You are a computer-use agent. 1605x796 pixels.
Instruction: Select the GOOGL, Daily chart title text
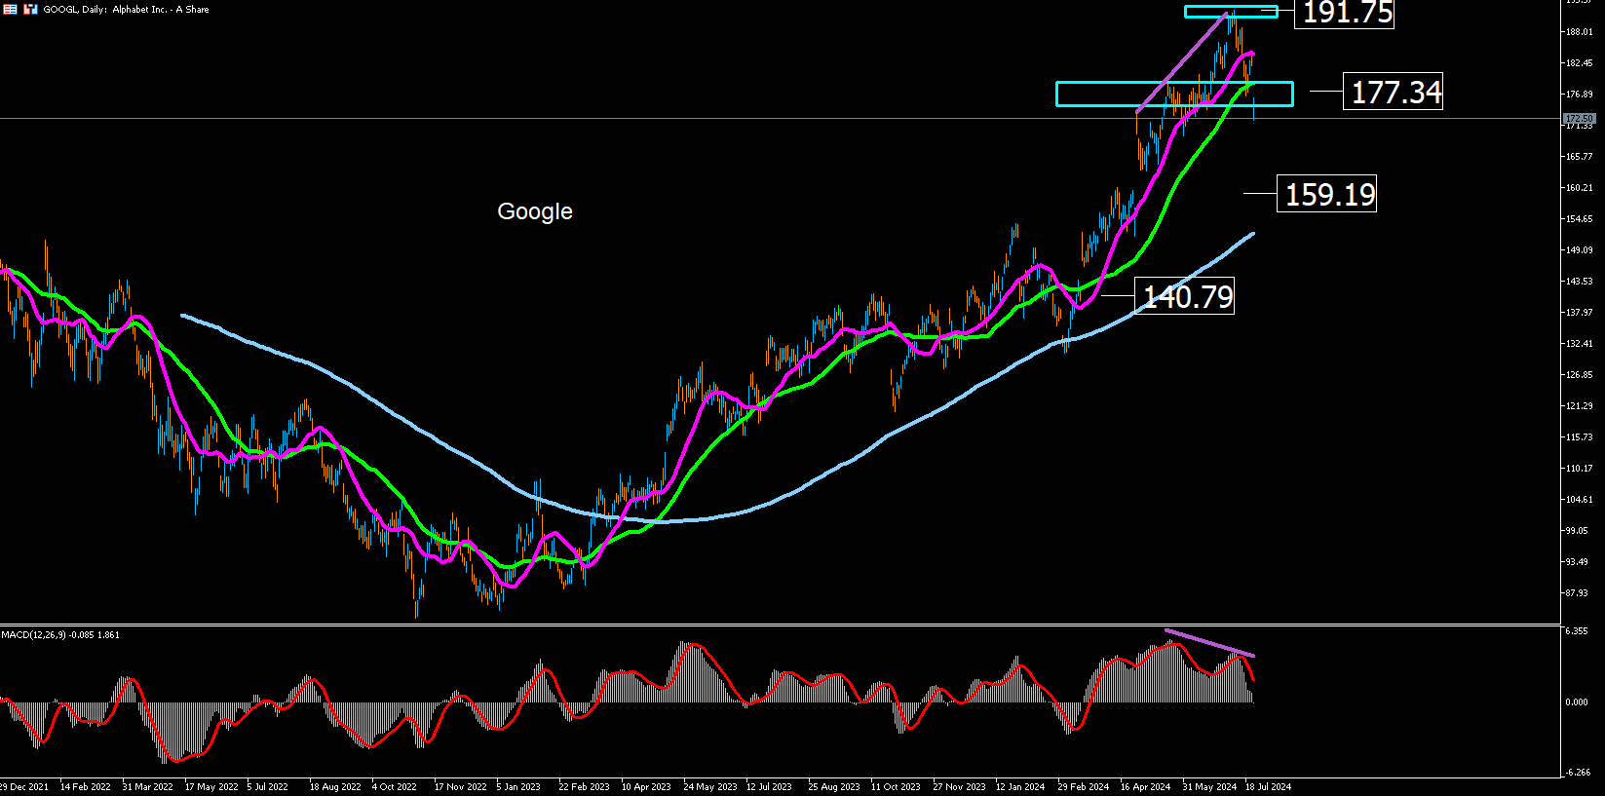click(126, 9)
